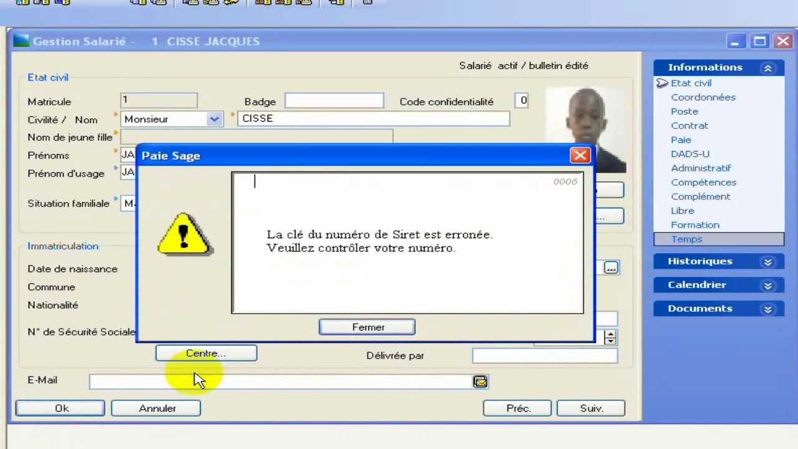Viewport: 798px width, 449px height.
Task: Select Contrat in the Informations list
Action: tap(690, 125)
